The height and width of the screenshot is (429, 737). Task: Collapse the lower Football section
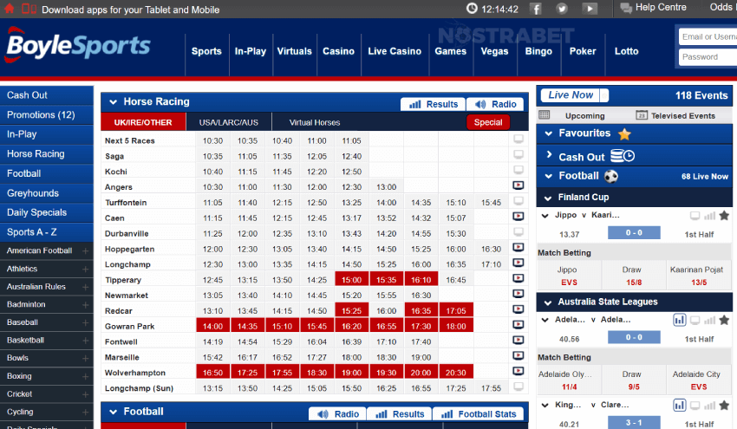click(114, 412)
